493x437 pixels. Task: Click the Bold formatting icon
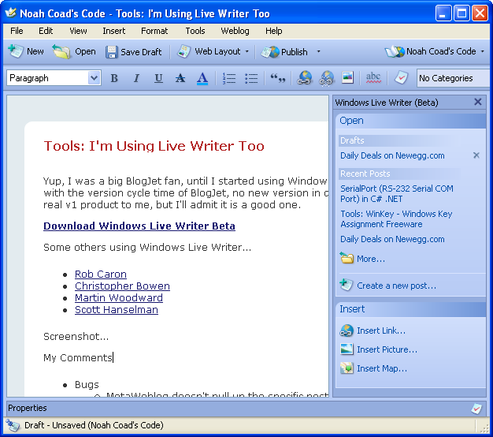[x=114, y=78]
